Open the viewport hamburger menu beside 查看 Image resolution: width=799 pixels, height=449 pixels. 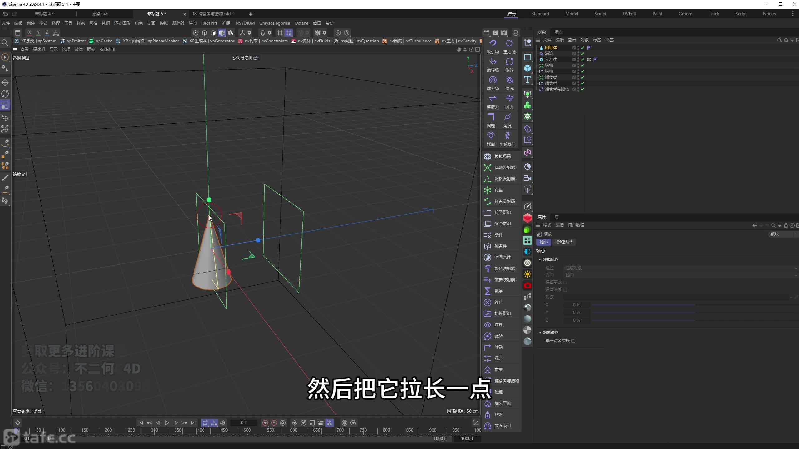tap(15, 49)
